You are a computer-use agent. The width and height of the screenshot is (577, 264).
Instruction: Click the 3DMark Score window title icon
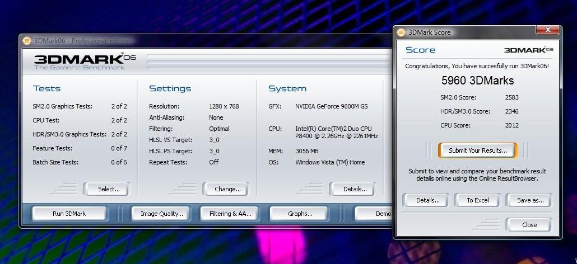pyautogui.click(x=401, y=32)
